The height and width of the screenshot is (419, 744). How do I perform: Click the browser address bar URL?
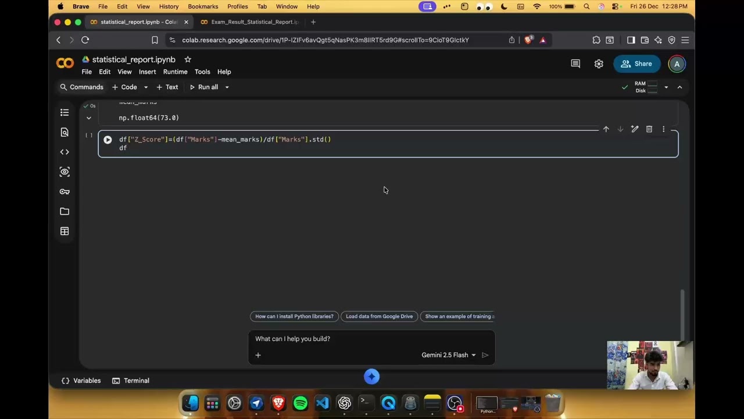coord(325,40)
